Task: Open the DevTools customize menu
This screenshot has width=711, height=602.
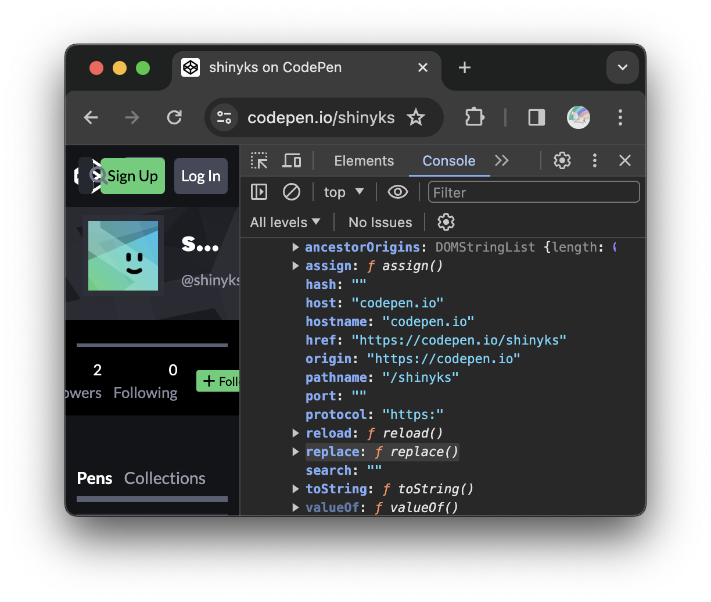Action: (x=595, y=160)
